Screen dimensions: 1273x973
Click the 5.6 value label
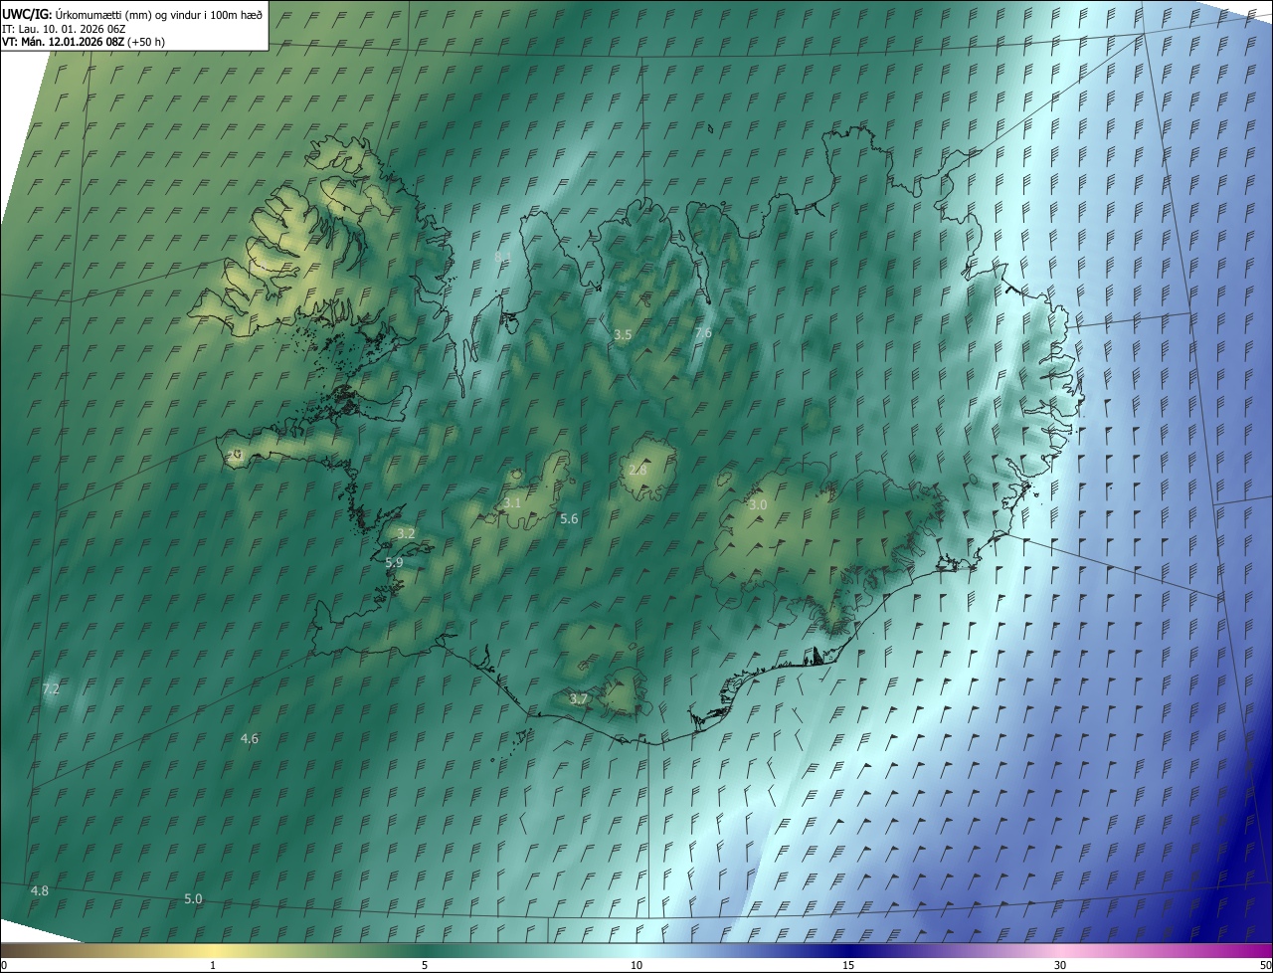click(569, 518)
